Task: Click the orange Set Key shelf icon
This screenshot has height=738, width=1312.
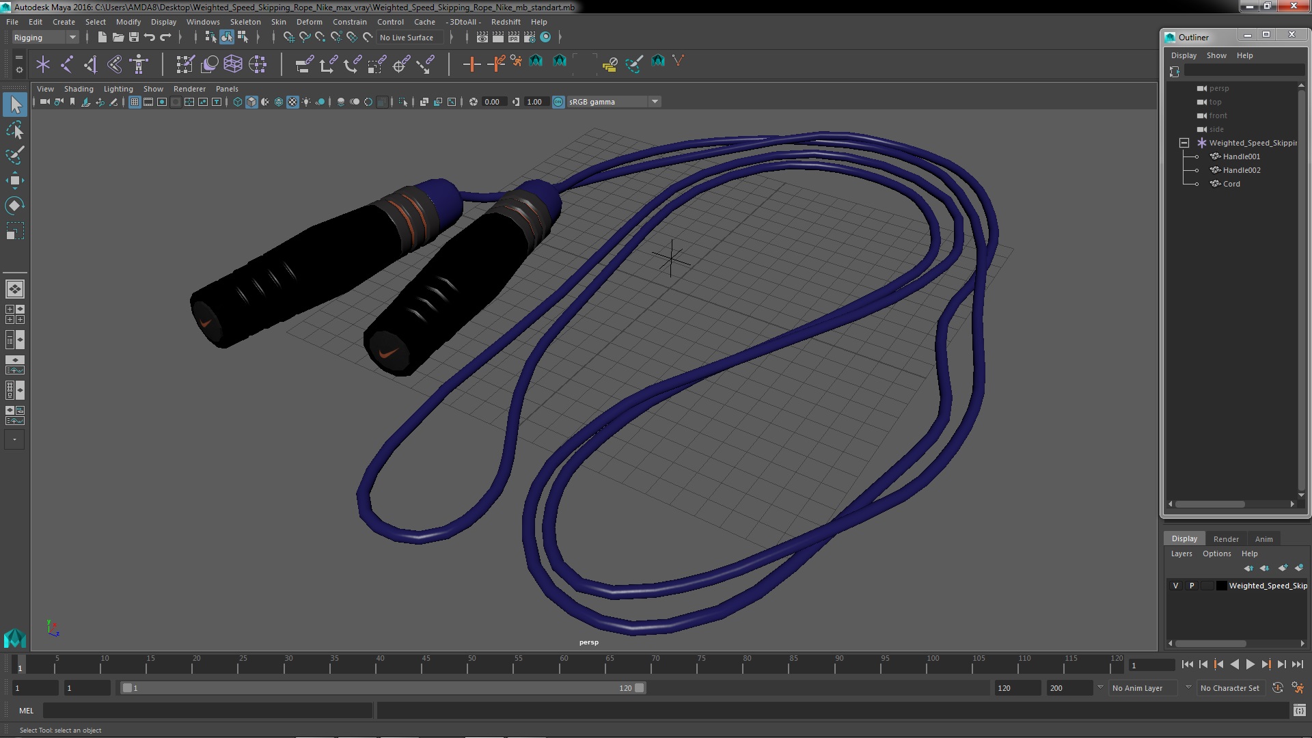Action: (471, 65)
